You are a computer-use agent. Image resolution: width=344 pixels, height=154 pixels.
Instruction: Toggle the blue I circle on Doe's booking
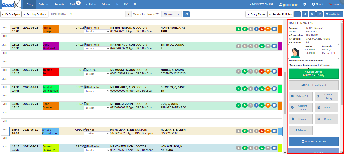[x=256, y=105]
